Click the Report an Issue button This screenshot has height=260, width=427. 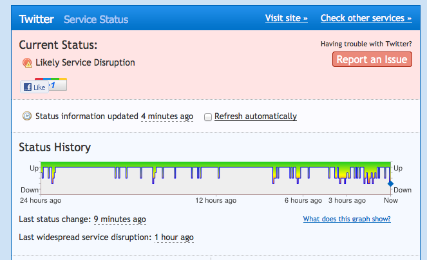pyautogui.click(x=372, y=59)
